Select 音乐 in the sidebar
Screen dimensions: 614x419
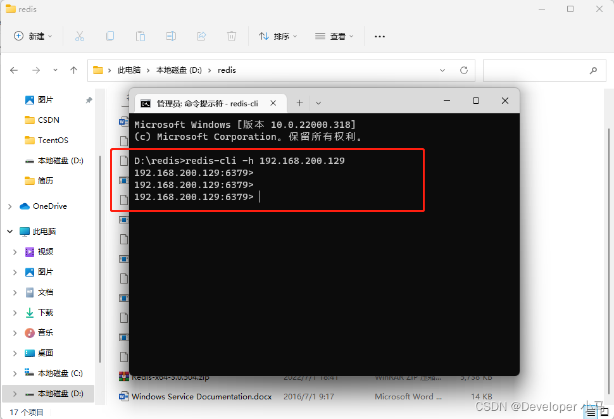46,333
